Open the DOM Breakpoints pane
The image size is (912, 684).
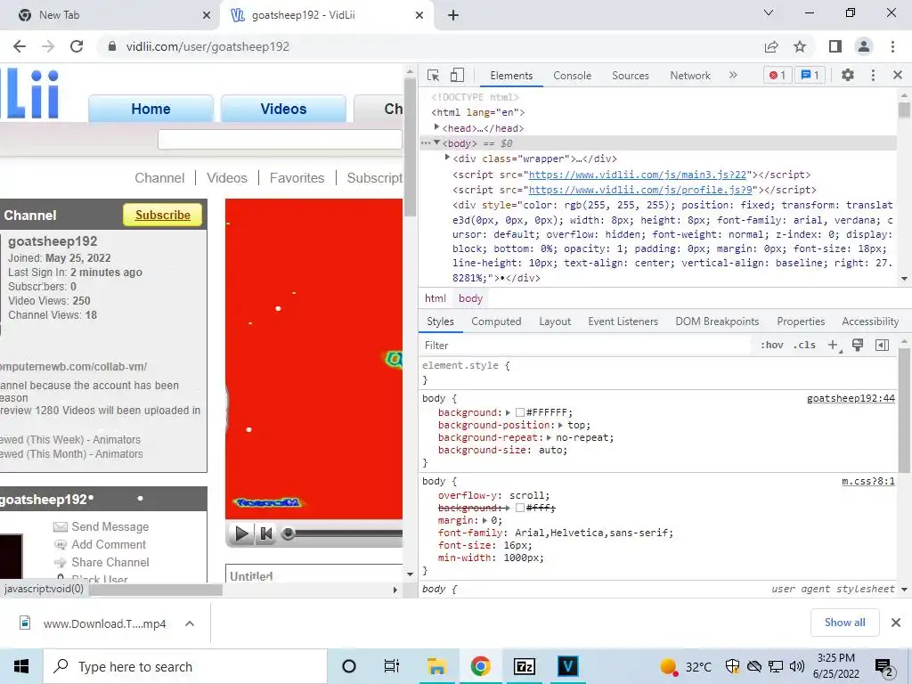717,322
